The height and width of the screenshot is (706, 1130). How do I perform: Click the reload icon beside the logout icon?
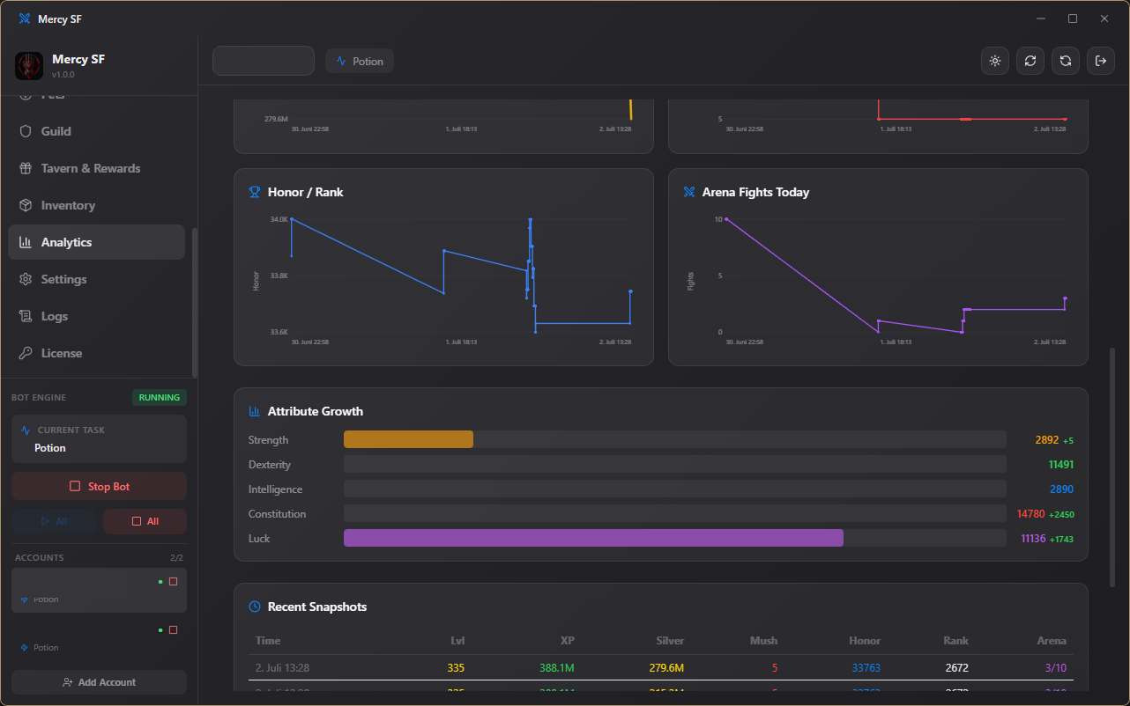click(1066, 61)
